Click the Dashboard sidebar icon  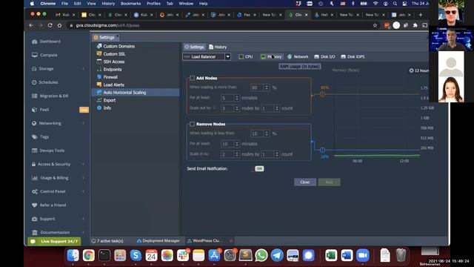35,42
